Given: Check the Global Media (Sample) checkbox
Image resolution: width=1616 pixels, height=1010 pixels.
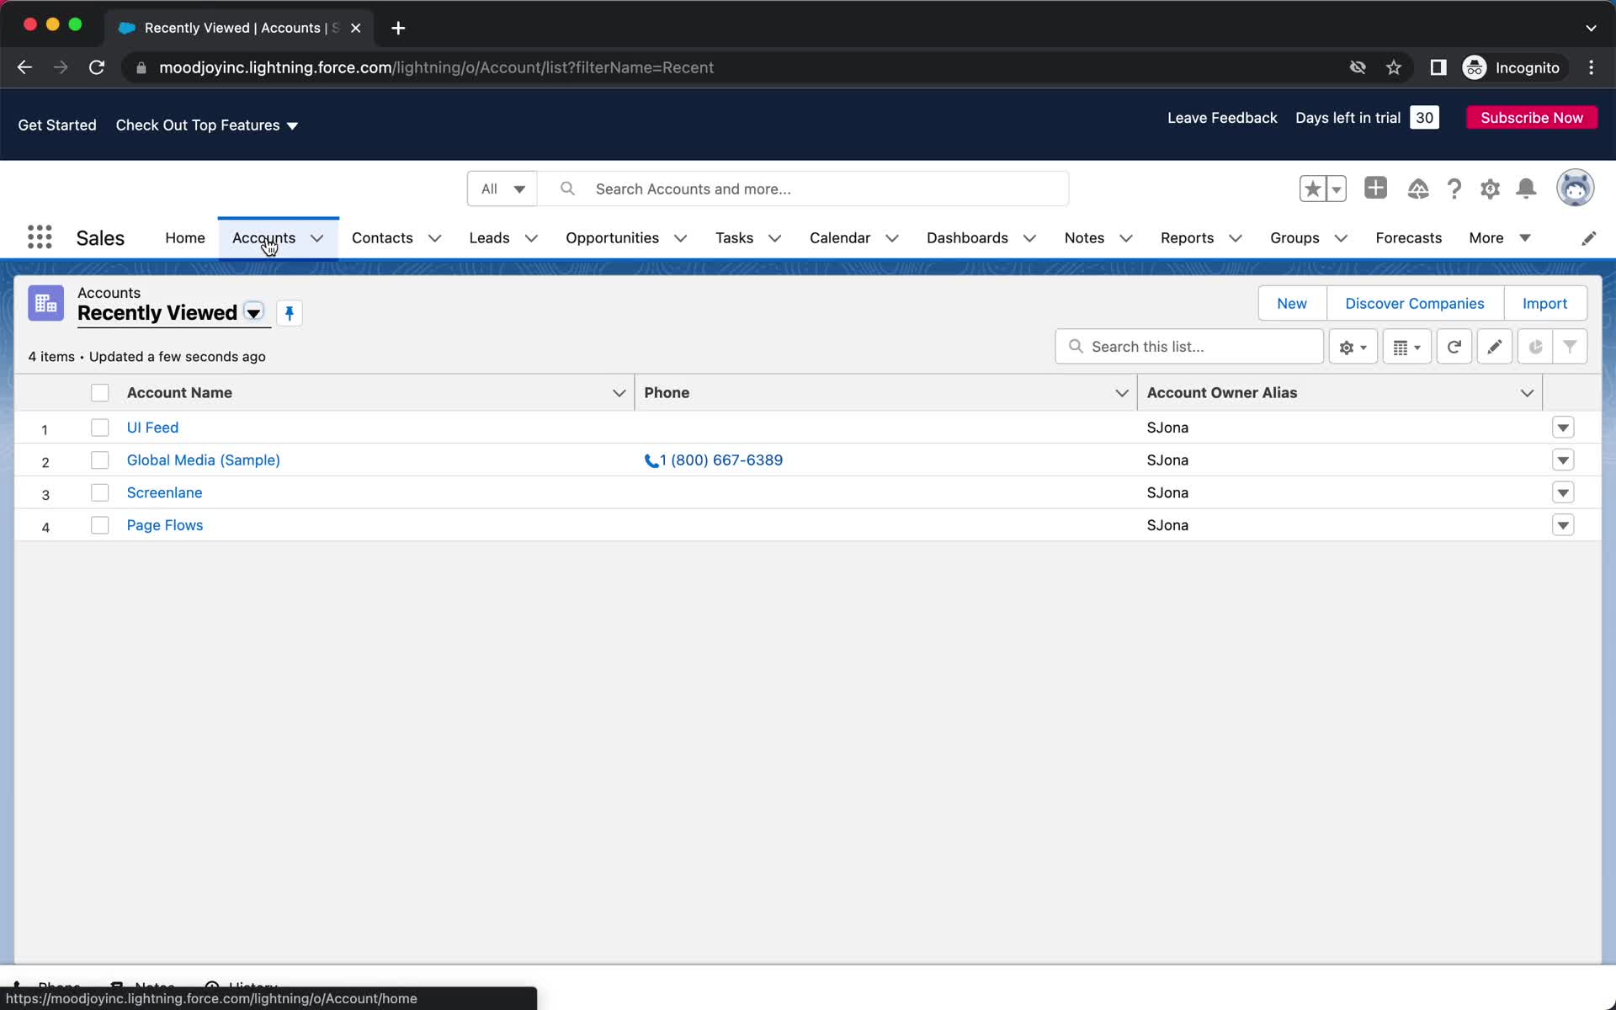Looking at the screenshot, I should point(100,460).
